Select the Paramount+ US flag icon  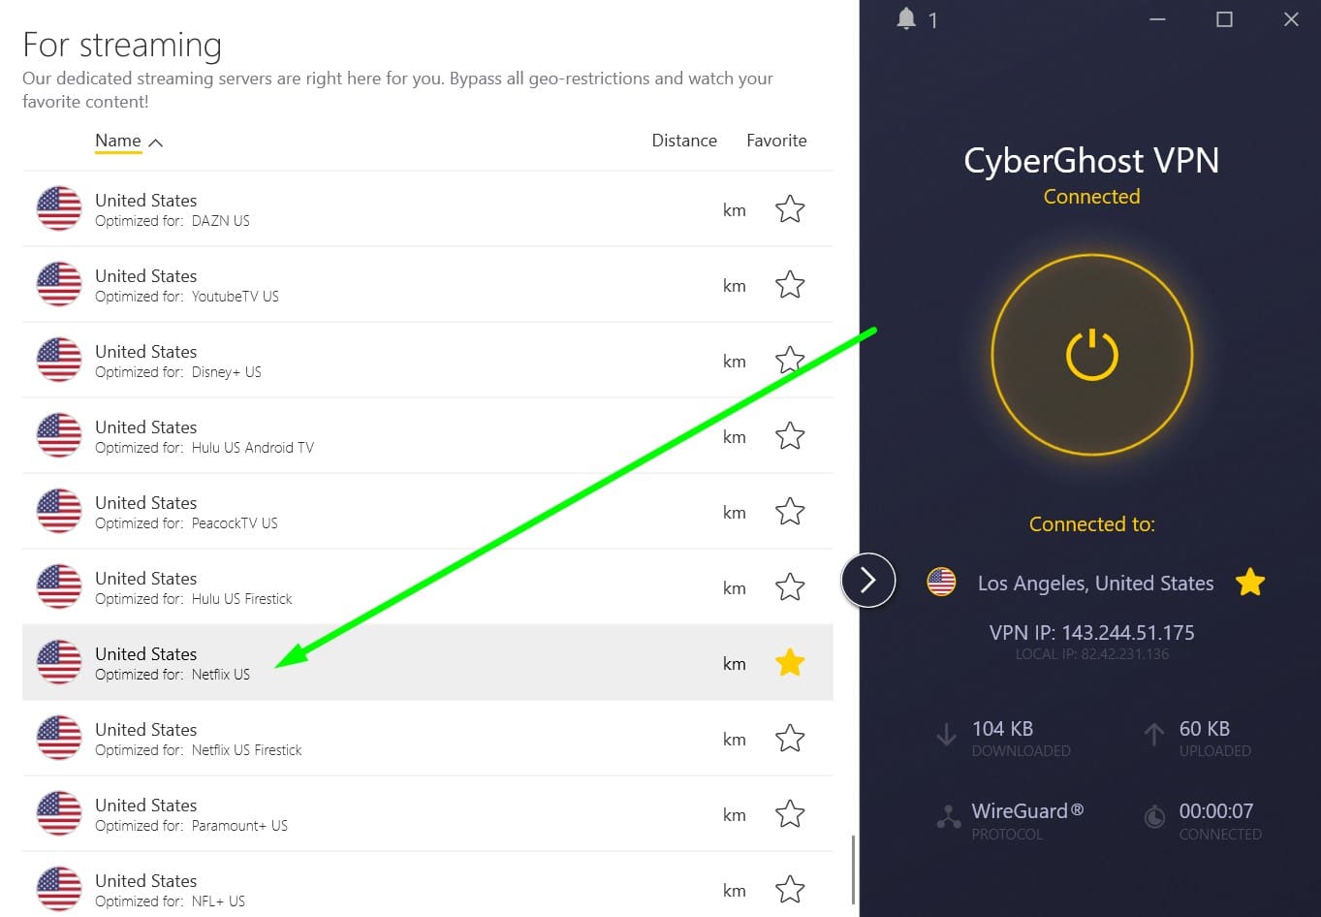pyautogui.click(x=59, y=814)
